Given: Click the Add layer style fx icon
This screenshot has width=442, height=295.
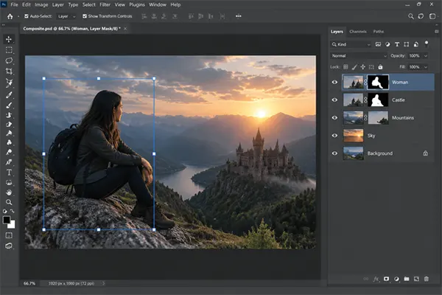Looking at the screenshot, I should [x=376, y=279].
